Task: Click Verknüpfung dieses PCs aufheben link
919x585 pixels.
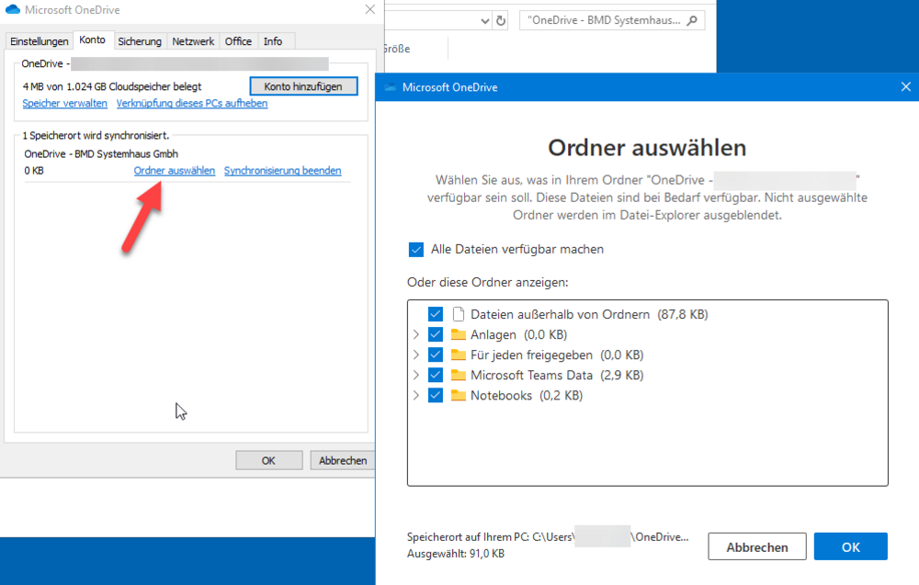Action: pyautogui.click(x=192, y=104)
